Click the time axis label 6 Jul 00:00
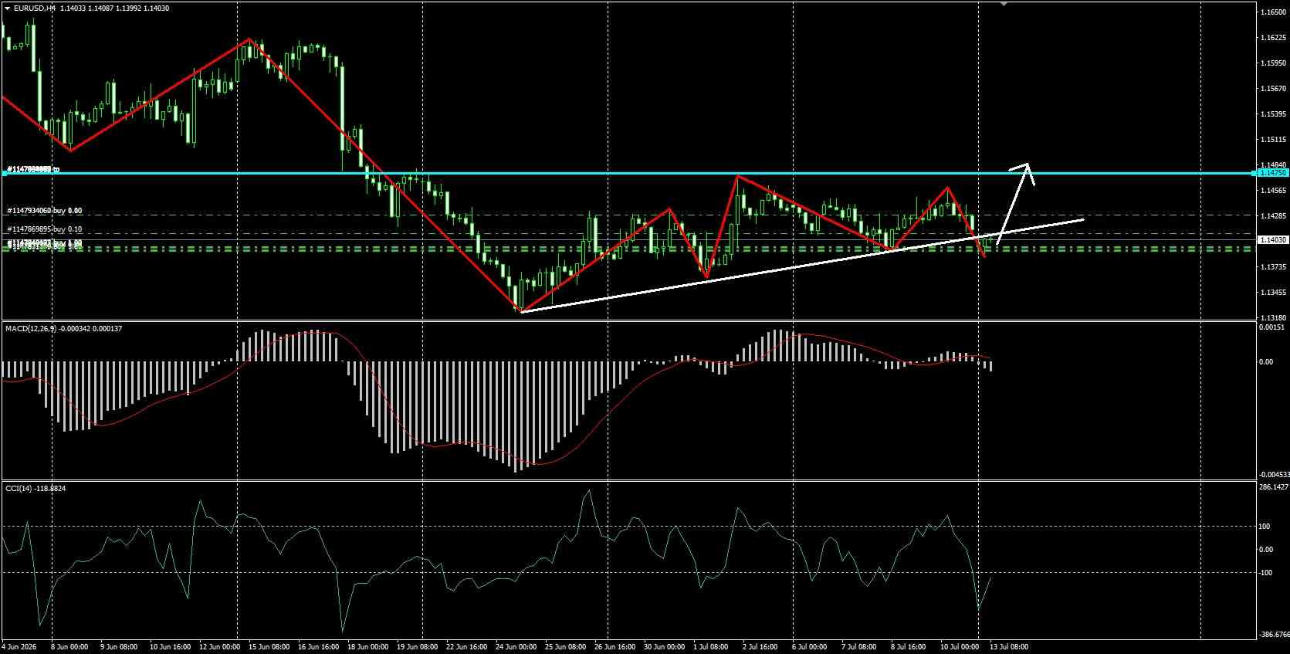The height and width of the screenshot is (654, 1290). point(808,647)
